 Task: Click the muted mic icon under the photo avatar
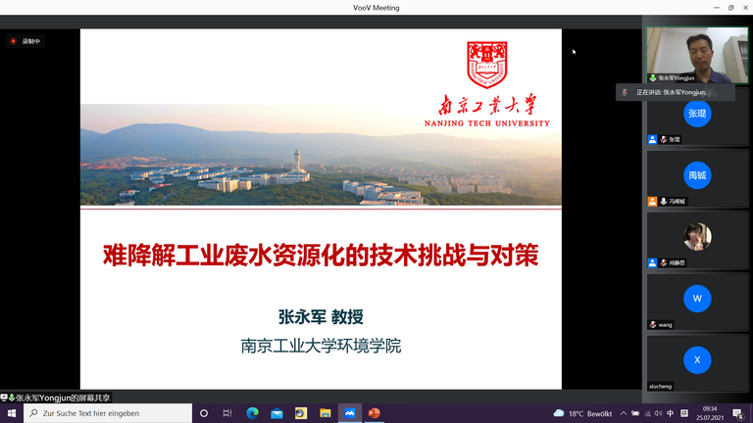click(664, 262)
